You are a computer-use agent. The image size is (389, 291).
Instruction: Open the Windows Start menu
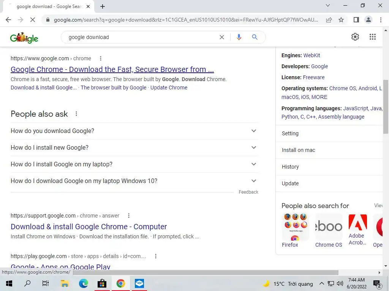(9, 283)
